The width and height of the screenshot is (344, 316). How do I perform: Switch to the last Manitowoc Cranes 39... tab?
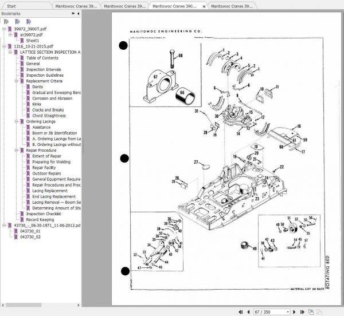pyautogui.click(x=232, y=6)
